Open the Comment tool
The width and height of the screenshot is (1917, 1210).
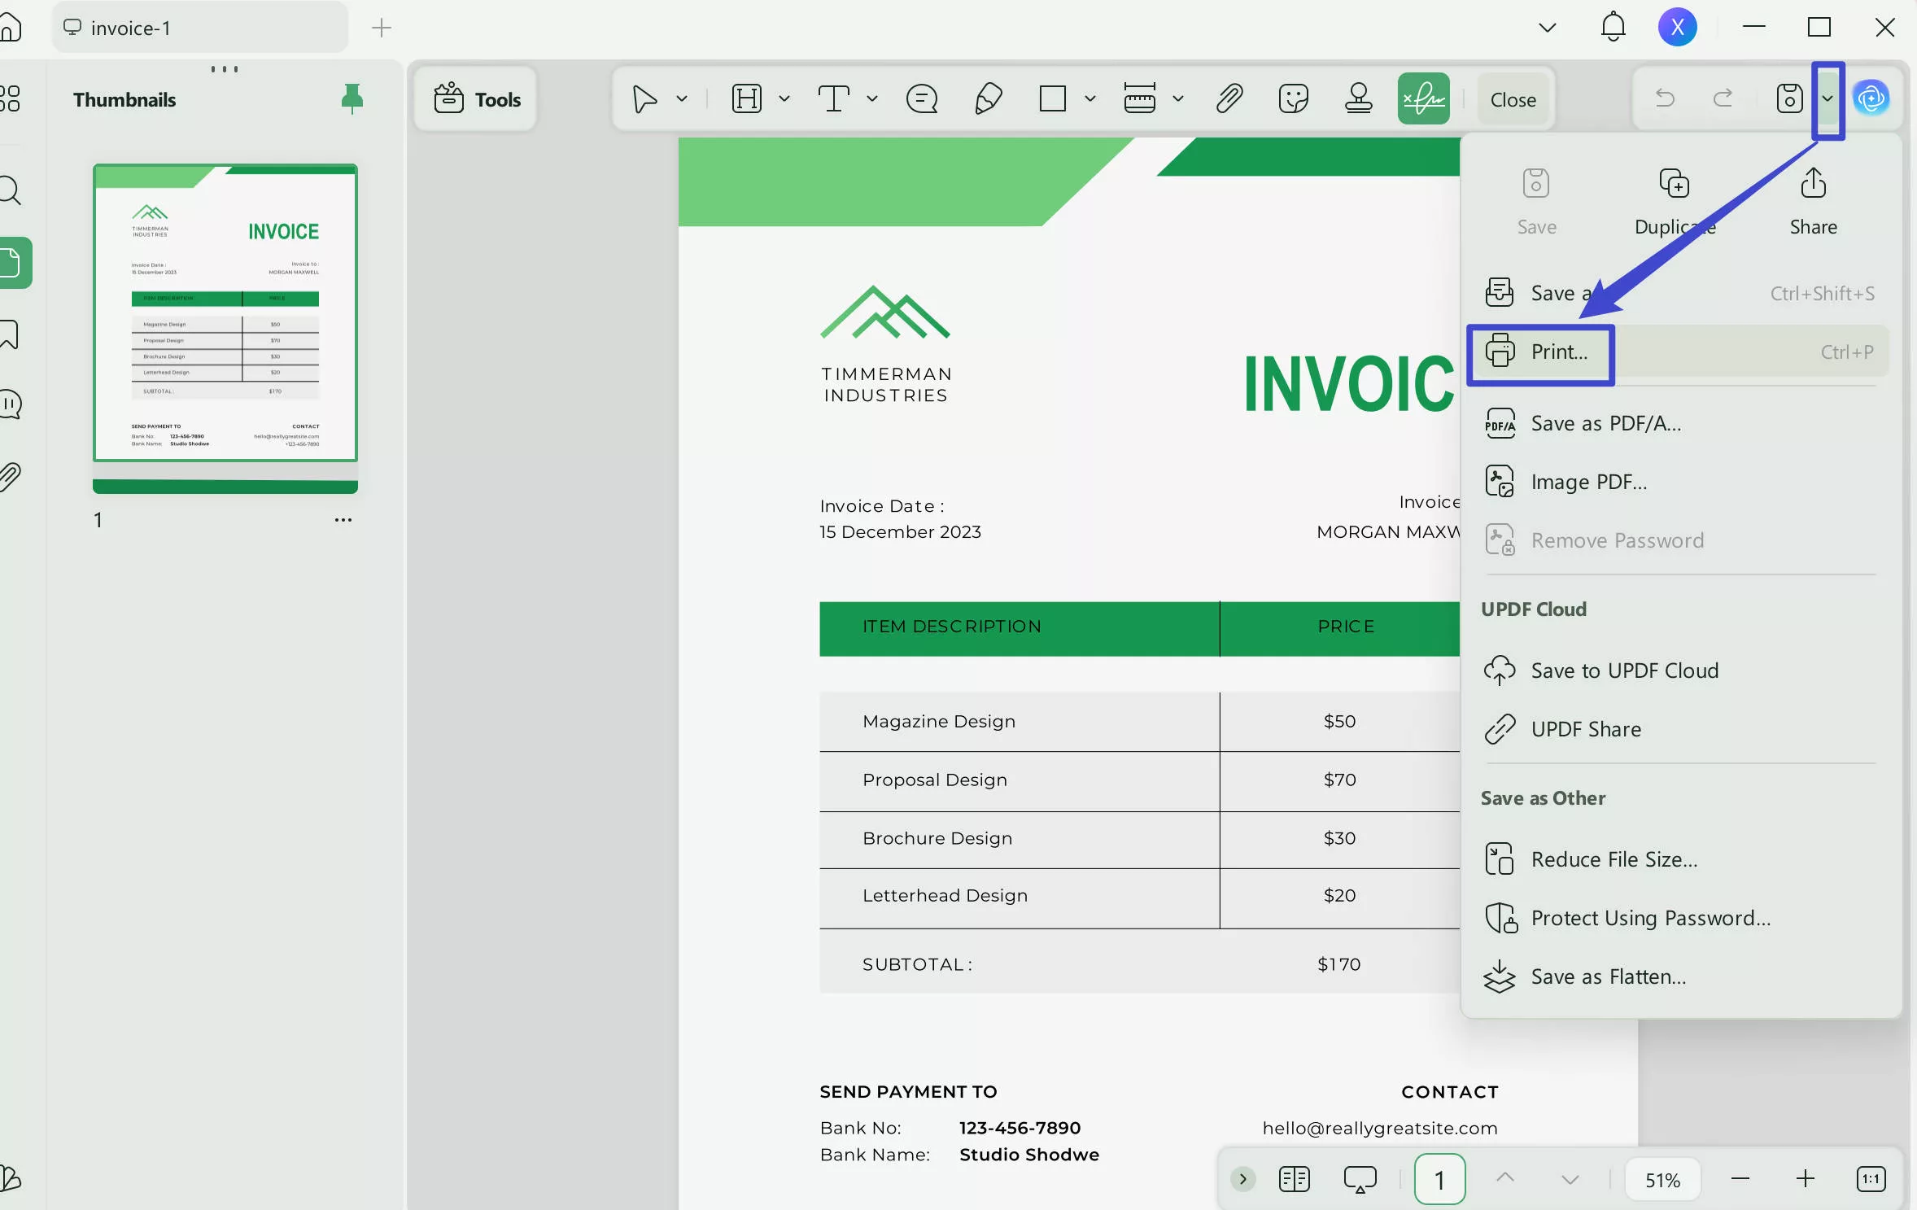(920, 98)
